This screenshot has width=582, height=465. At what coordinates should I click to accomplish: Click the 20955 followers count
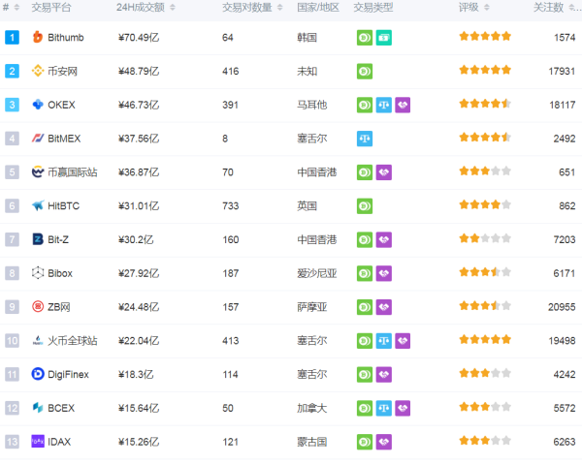click(x=562, y=307)
